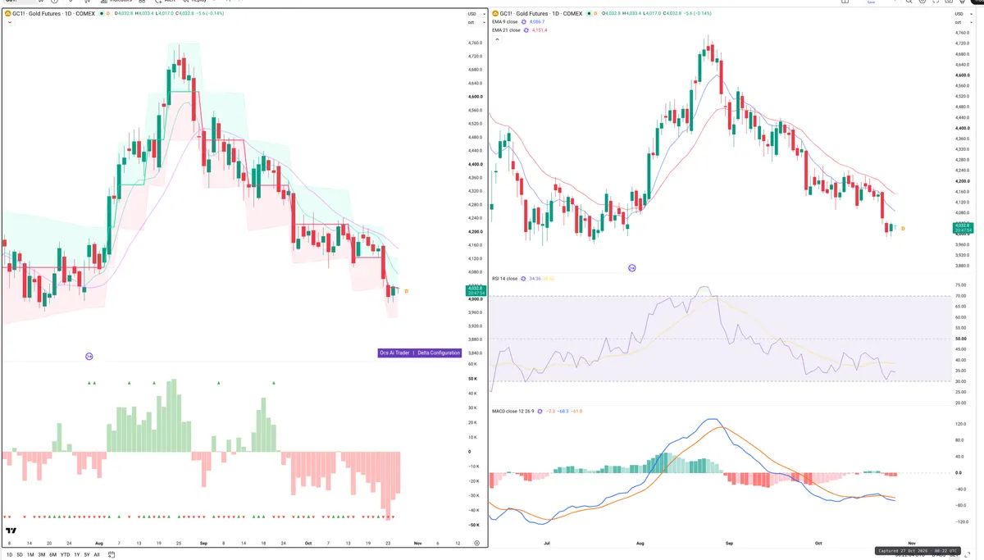Click the orange D marker beside the left chart's last candle

click(x=407, y=291)
